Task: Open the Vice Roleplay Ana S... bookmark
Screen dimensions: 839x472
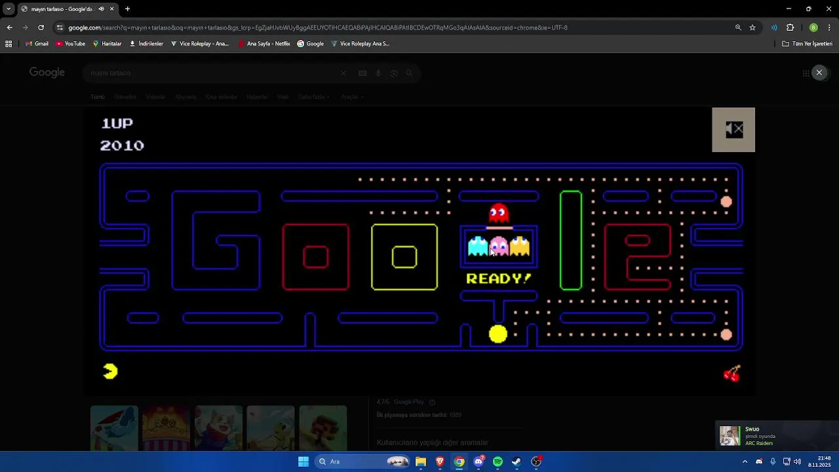Action: pyautogui.click(x=360, y=44)
